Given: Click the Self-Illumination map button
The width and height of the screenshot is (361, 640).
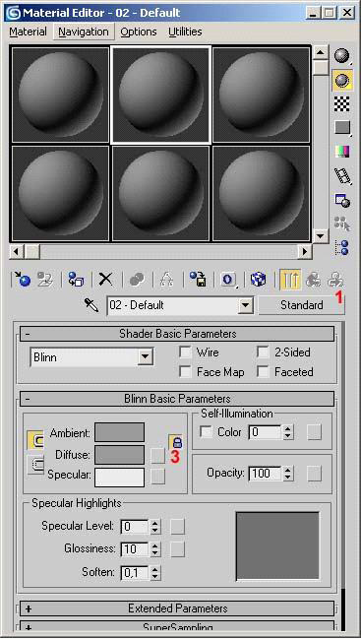Looking at the screenshot, I should click(x=315, y=432).
